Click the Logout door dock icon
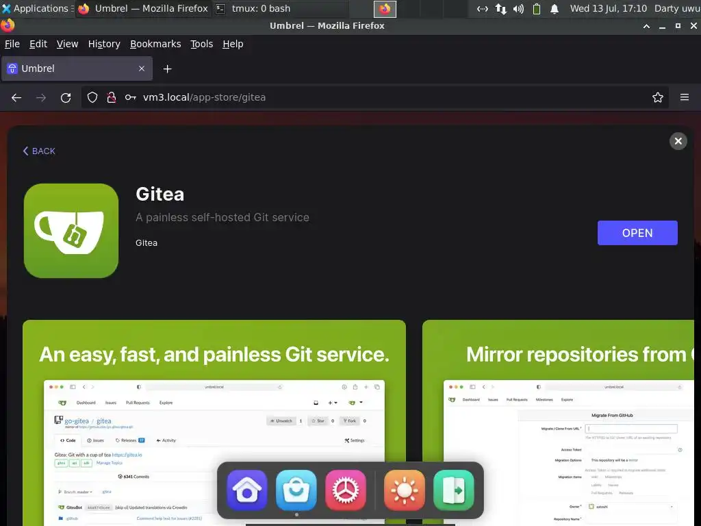701x526 pixels. click(453, 490)
